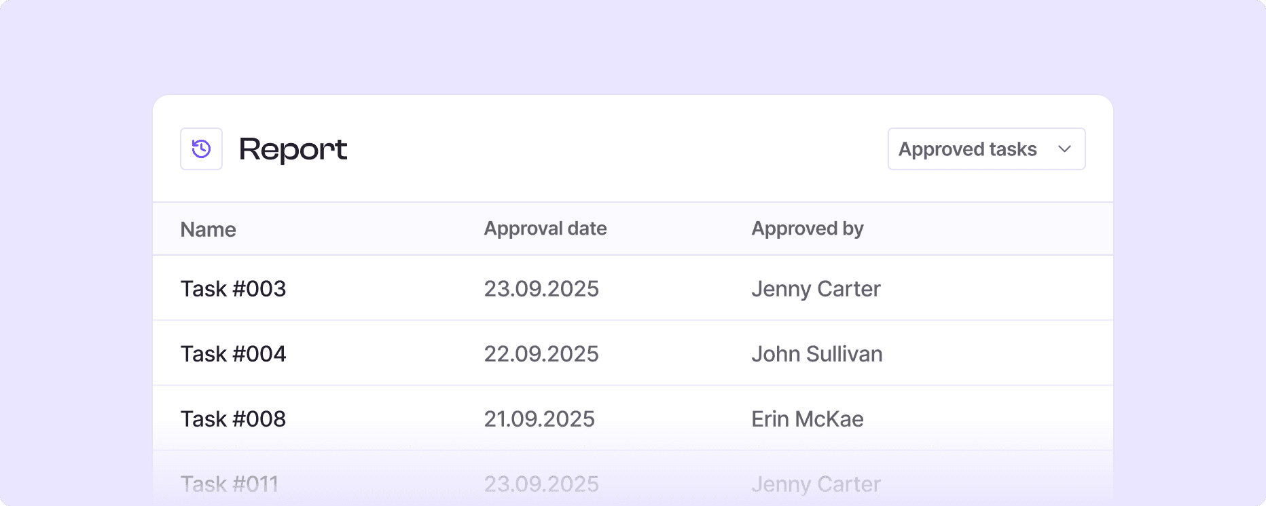1266x506 pixels.
Task: Click the dropdown chevron arrow
Action: 1064,149
